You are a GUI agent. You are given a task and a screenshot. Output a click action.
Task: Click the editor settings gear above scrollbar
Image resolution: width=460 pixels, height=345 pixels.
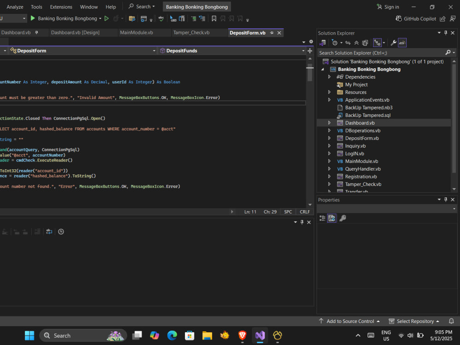coord(311,42)
